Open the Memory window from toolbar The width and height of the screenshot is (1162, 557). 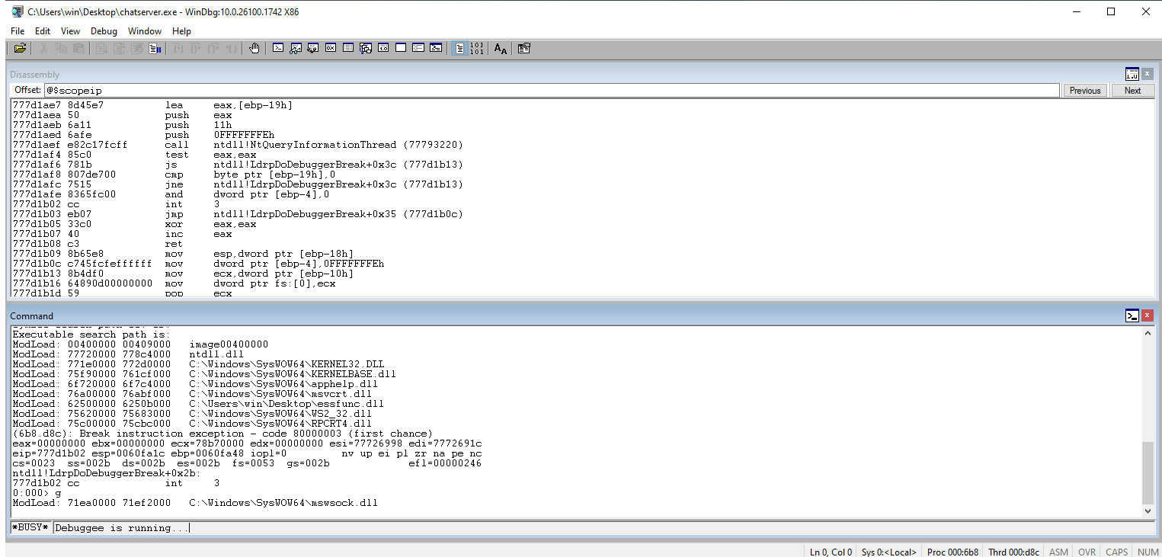click(x=348, y=48)
